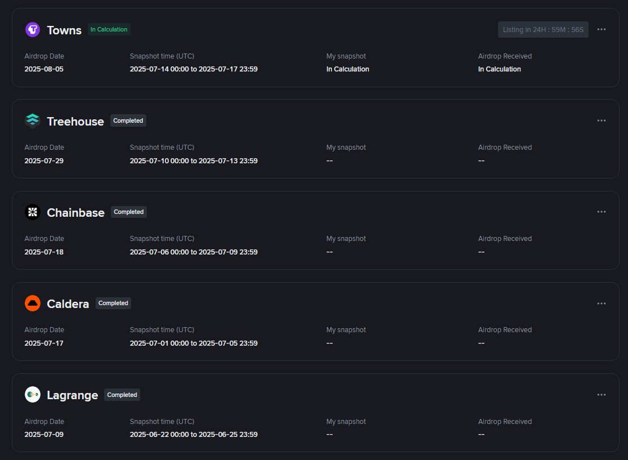Screen dimensions: 628x460
Task: Open the three-dot menu for Towns
Action: [601, 30]
